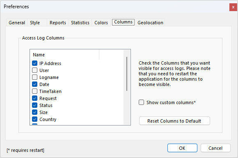Close the Preferences window
The height and width of the screenshot is (158, 238).
point(233,7)
